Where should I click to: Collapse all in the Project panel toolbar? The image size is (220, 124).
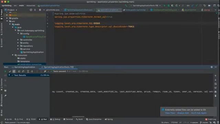[x=35, y=10]
